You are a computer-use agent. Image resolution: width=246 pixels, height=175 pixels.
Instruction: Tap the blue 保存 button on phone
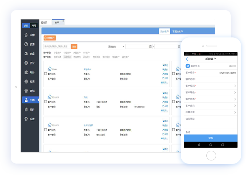coord(211,138)
